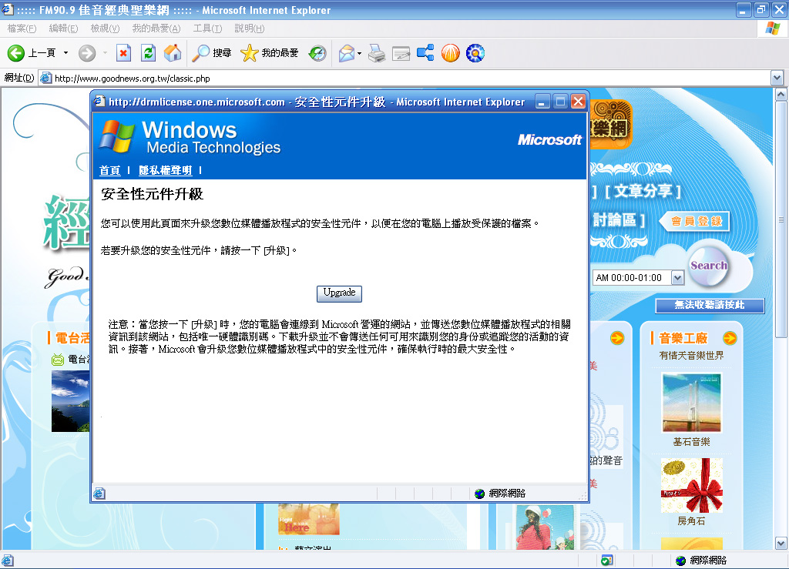The width and height of the screenshot is (789, 569).
Task: Open the 我的最愛(A) menu
Action: point(156,28)
